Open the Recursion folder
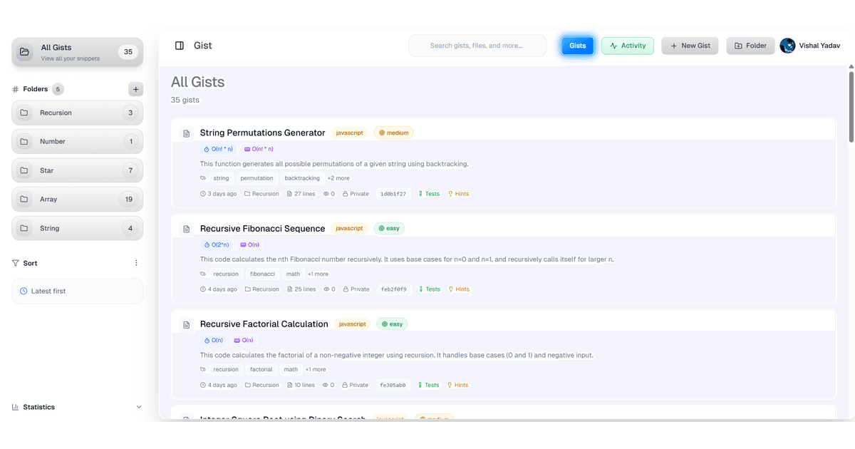This screenshot has width=855, height=449. click(x=77, y=113)
